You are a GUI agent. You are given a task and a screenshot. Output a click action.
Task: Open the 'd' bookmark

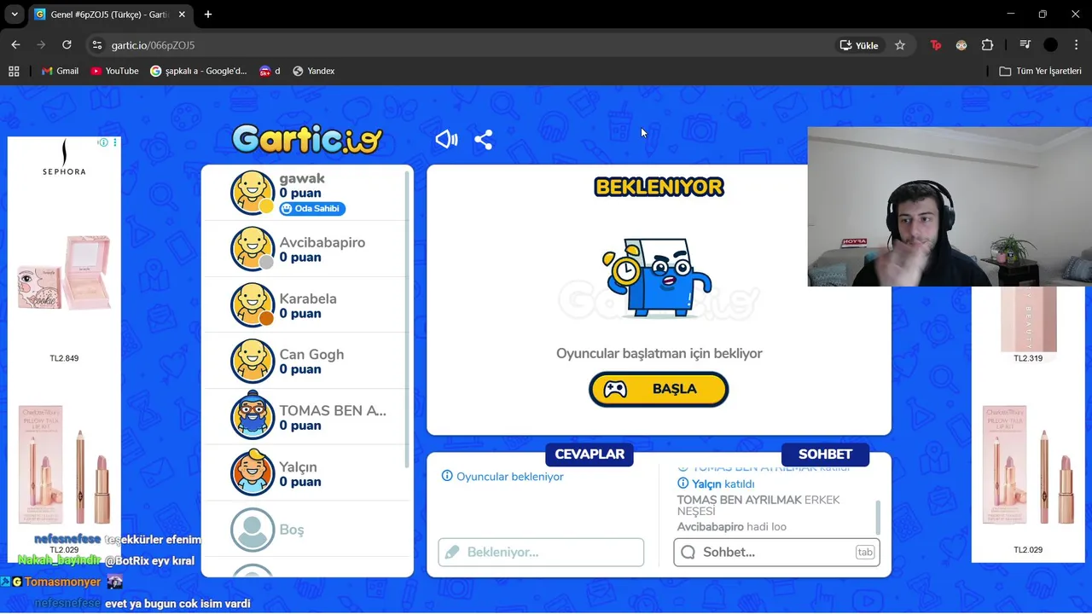click(270, 71)
